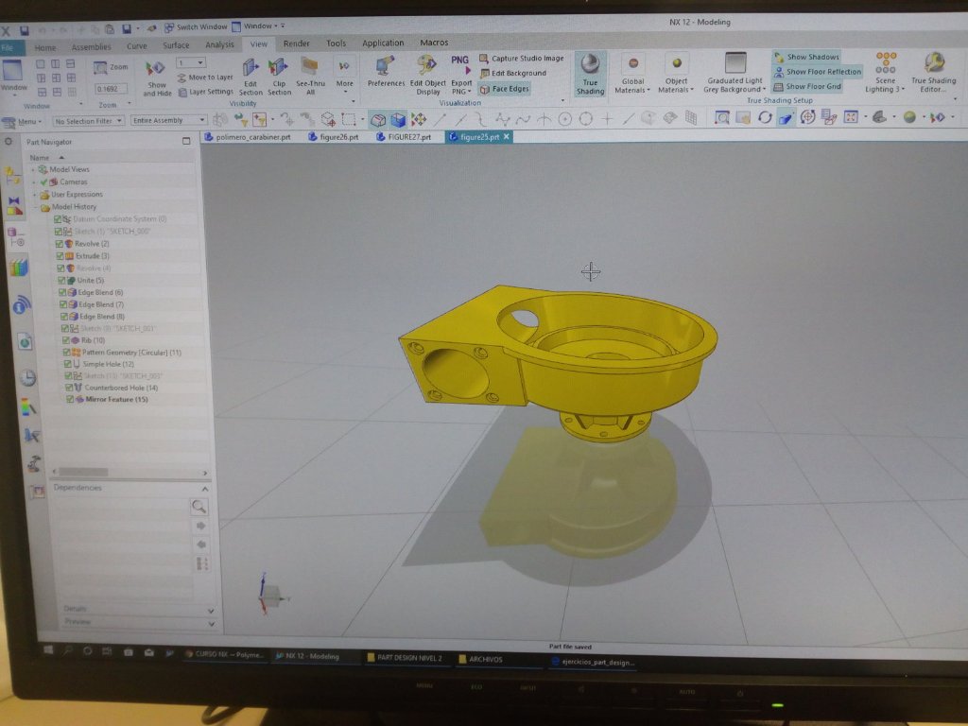Toggle Show Shadows option
Image resolution: width=968 pixels, height=726 pixels.
806,57
